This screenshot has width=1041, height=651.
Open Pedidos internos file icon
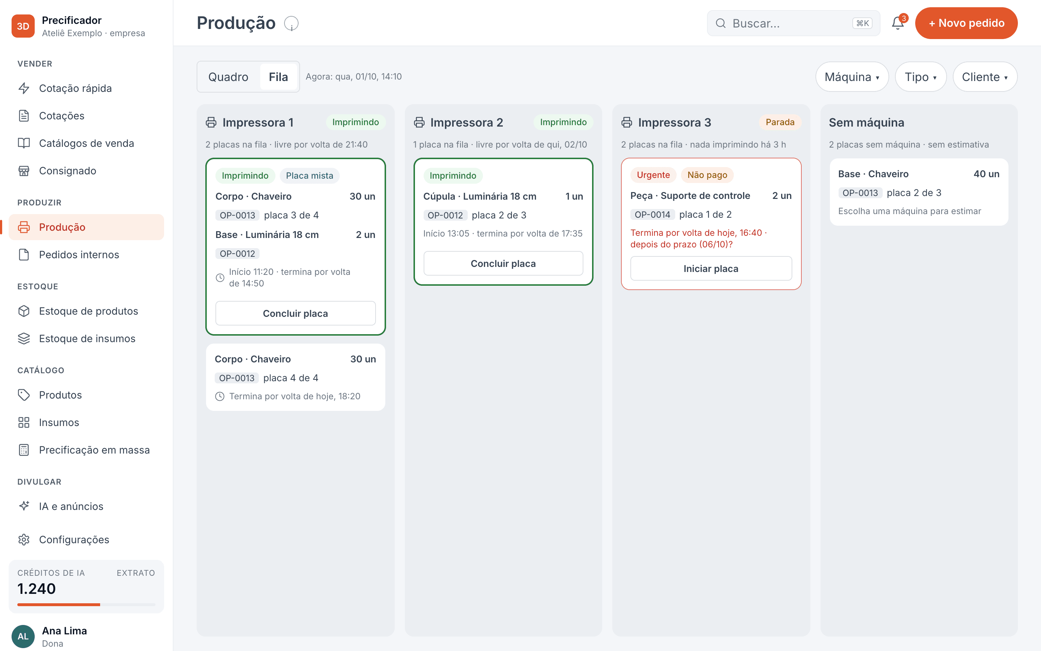(x=24, y=255)
